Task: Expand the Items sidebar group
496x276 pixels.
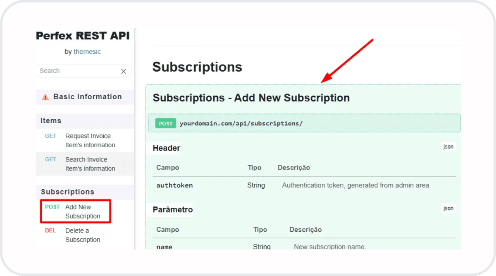Action: point(85,121)
